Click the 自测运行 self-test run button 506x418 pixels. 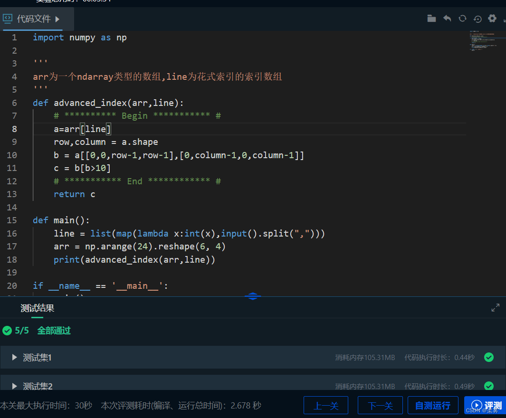[433, 405]
